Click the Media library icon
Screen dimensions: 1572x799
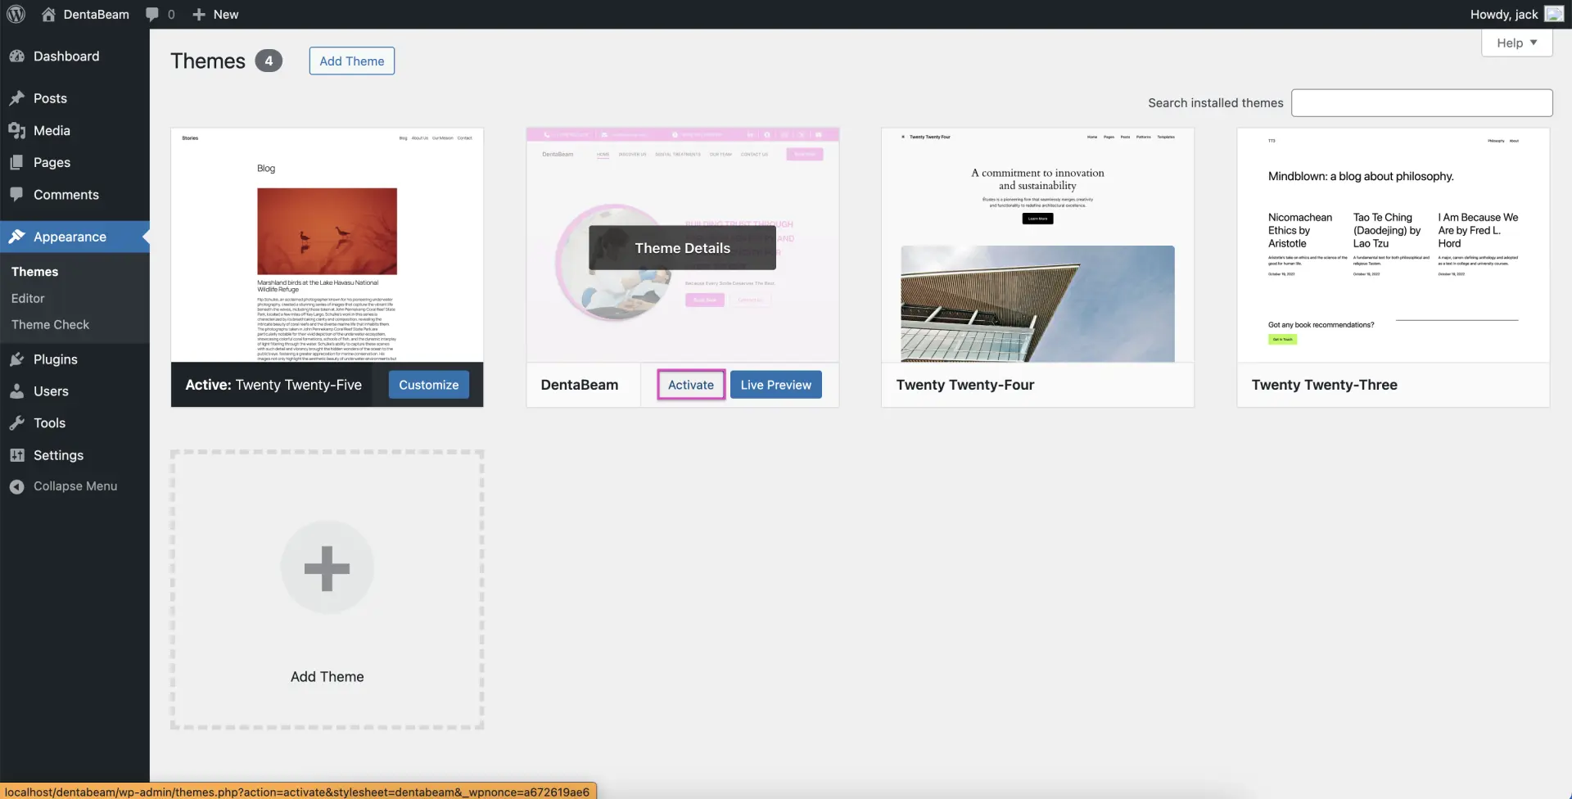pyautogui.click(x=16, y=130)
